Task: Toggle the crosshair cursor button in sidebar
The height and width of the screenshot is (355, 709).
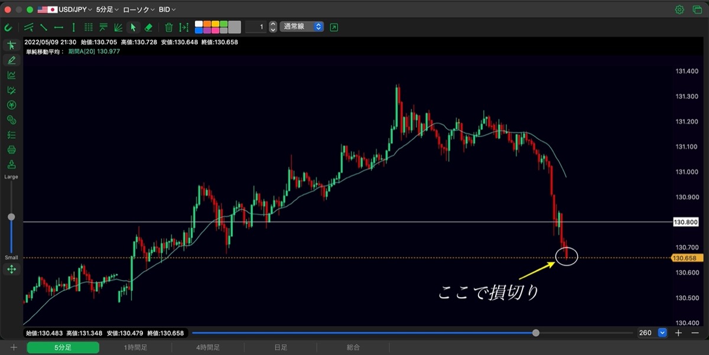Action: (11, 45)
